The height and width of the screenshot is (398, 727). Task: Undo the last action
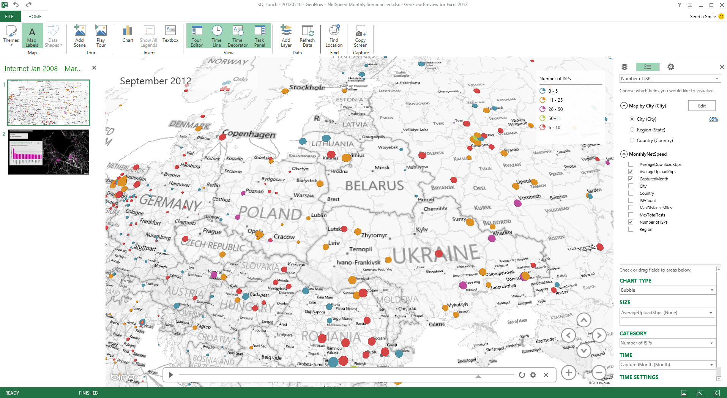click(16, 5)
